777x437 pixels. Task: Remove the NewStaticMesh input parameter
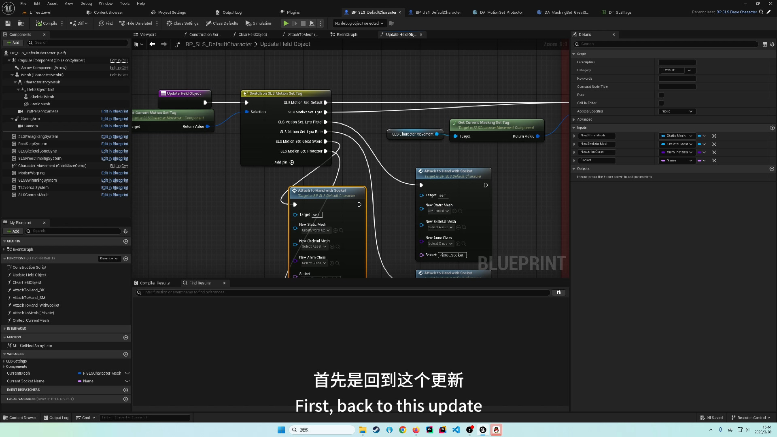(x=714, y=136)
